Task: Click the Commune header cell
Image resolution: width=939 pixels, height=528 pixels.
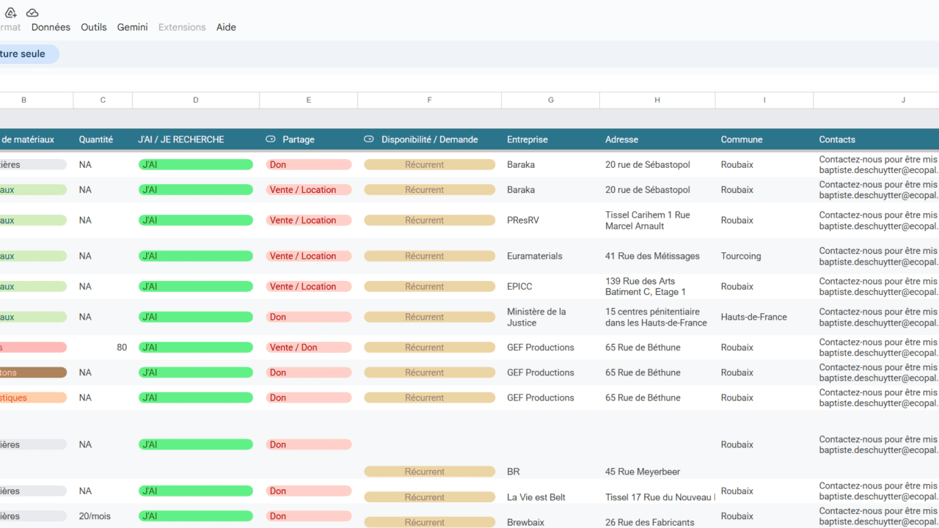Action: [x=764, y=139]
